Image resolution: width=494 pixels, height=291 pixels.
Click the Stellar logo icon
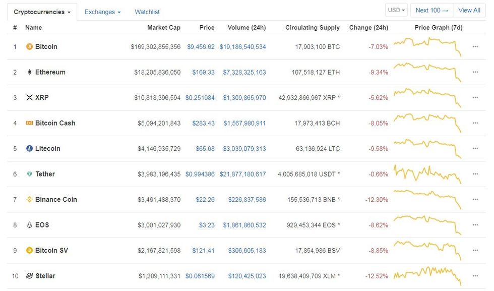click(x=29, y=276)
